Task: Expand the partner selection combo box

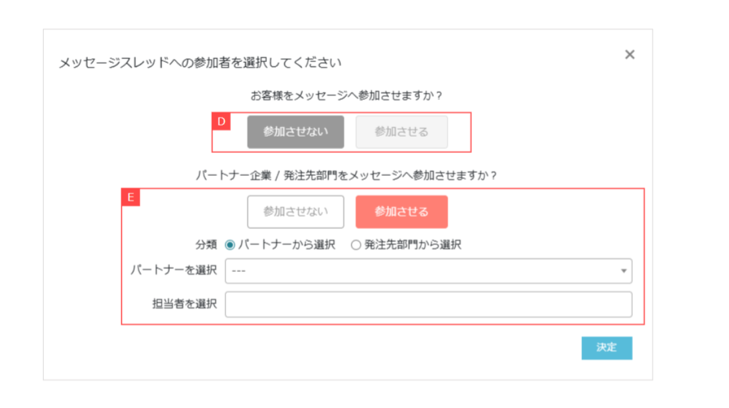Action: click(x=428, y=271)
